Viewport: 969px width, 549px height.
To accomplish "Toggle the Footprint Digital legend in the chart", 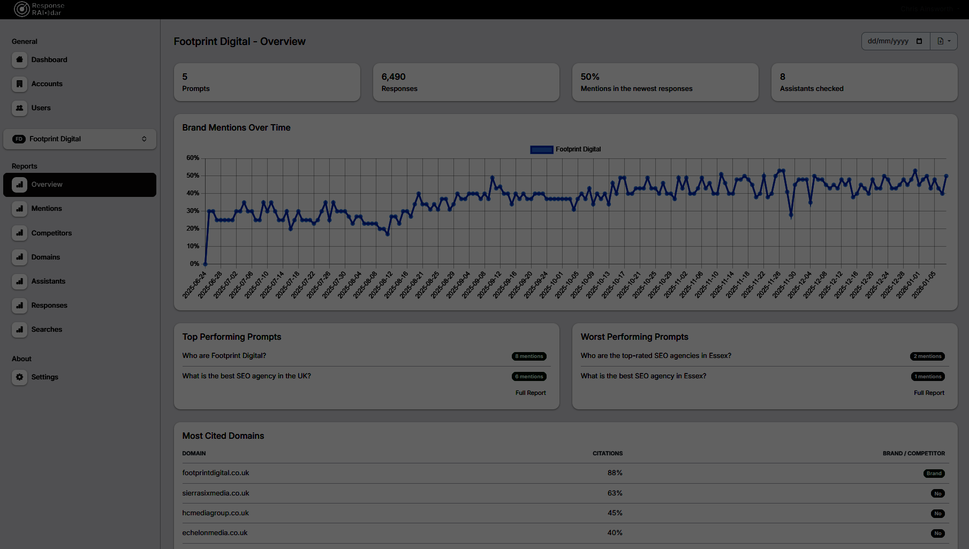I will [565, 149].
